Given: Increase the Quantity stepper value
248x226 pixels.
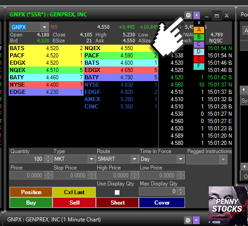Looking at the screenshot, I should [48, 157].
